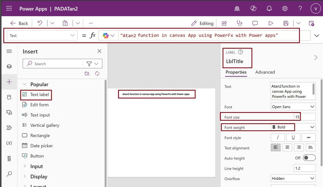The width and height of the screenshot is (323, 187).
Task: Open the Power Automate icon
Action: click(9, 128)
